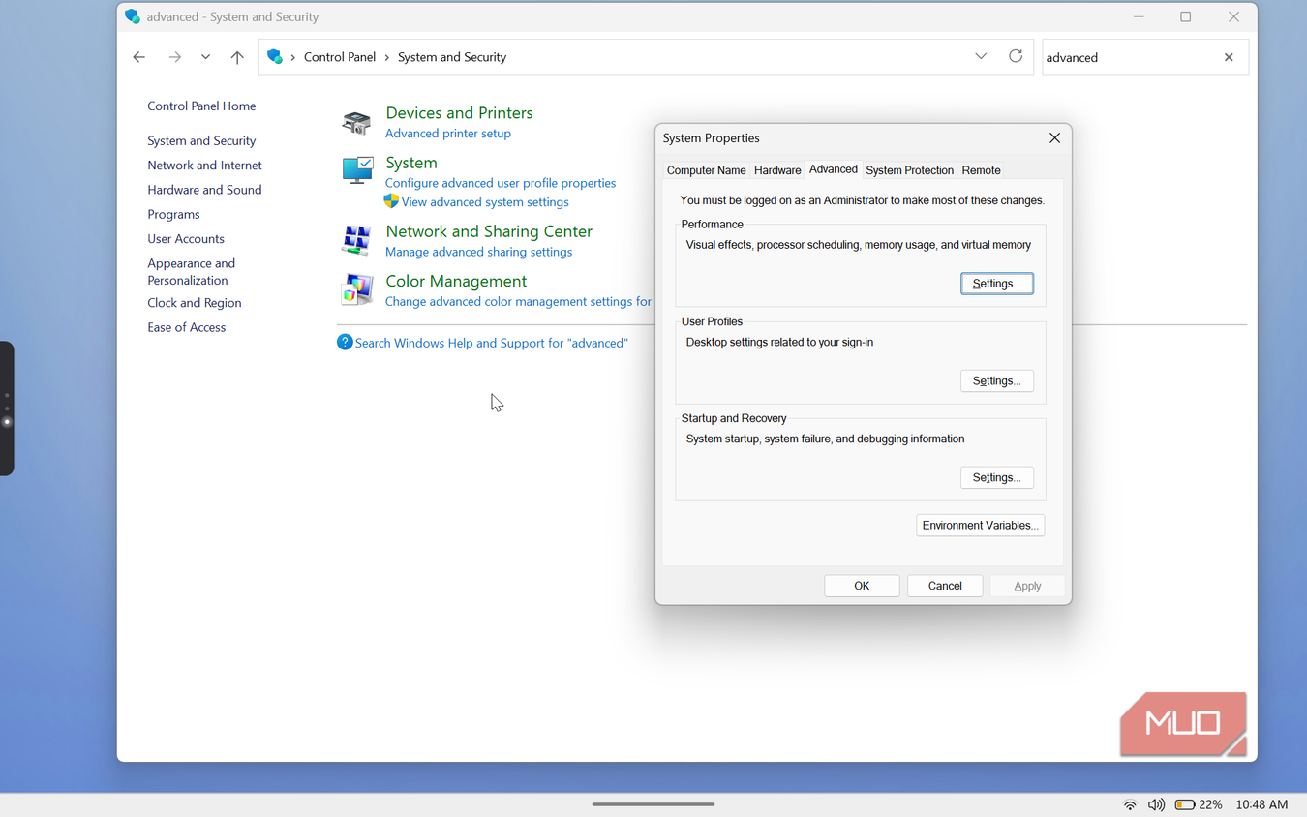The height and width of the screenshot is (817, 1307).
Task: Click the Control Panel icon in address bar
Action: coord(275,57)
